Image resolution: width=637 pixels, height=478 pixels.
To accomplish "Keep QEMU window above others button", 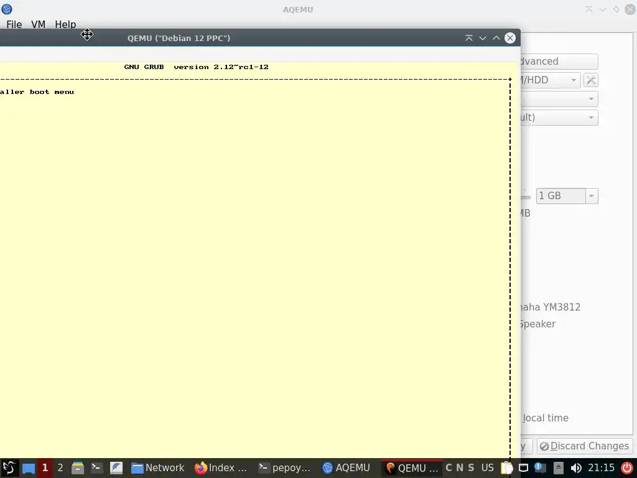I will pyautogui.click(x=469, y=38).
